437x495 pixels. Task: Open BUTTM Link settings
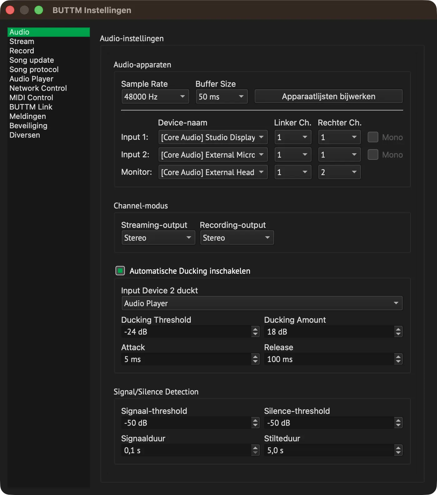point(48,107)
